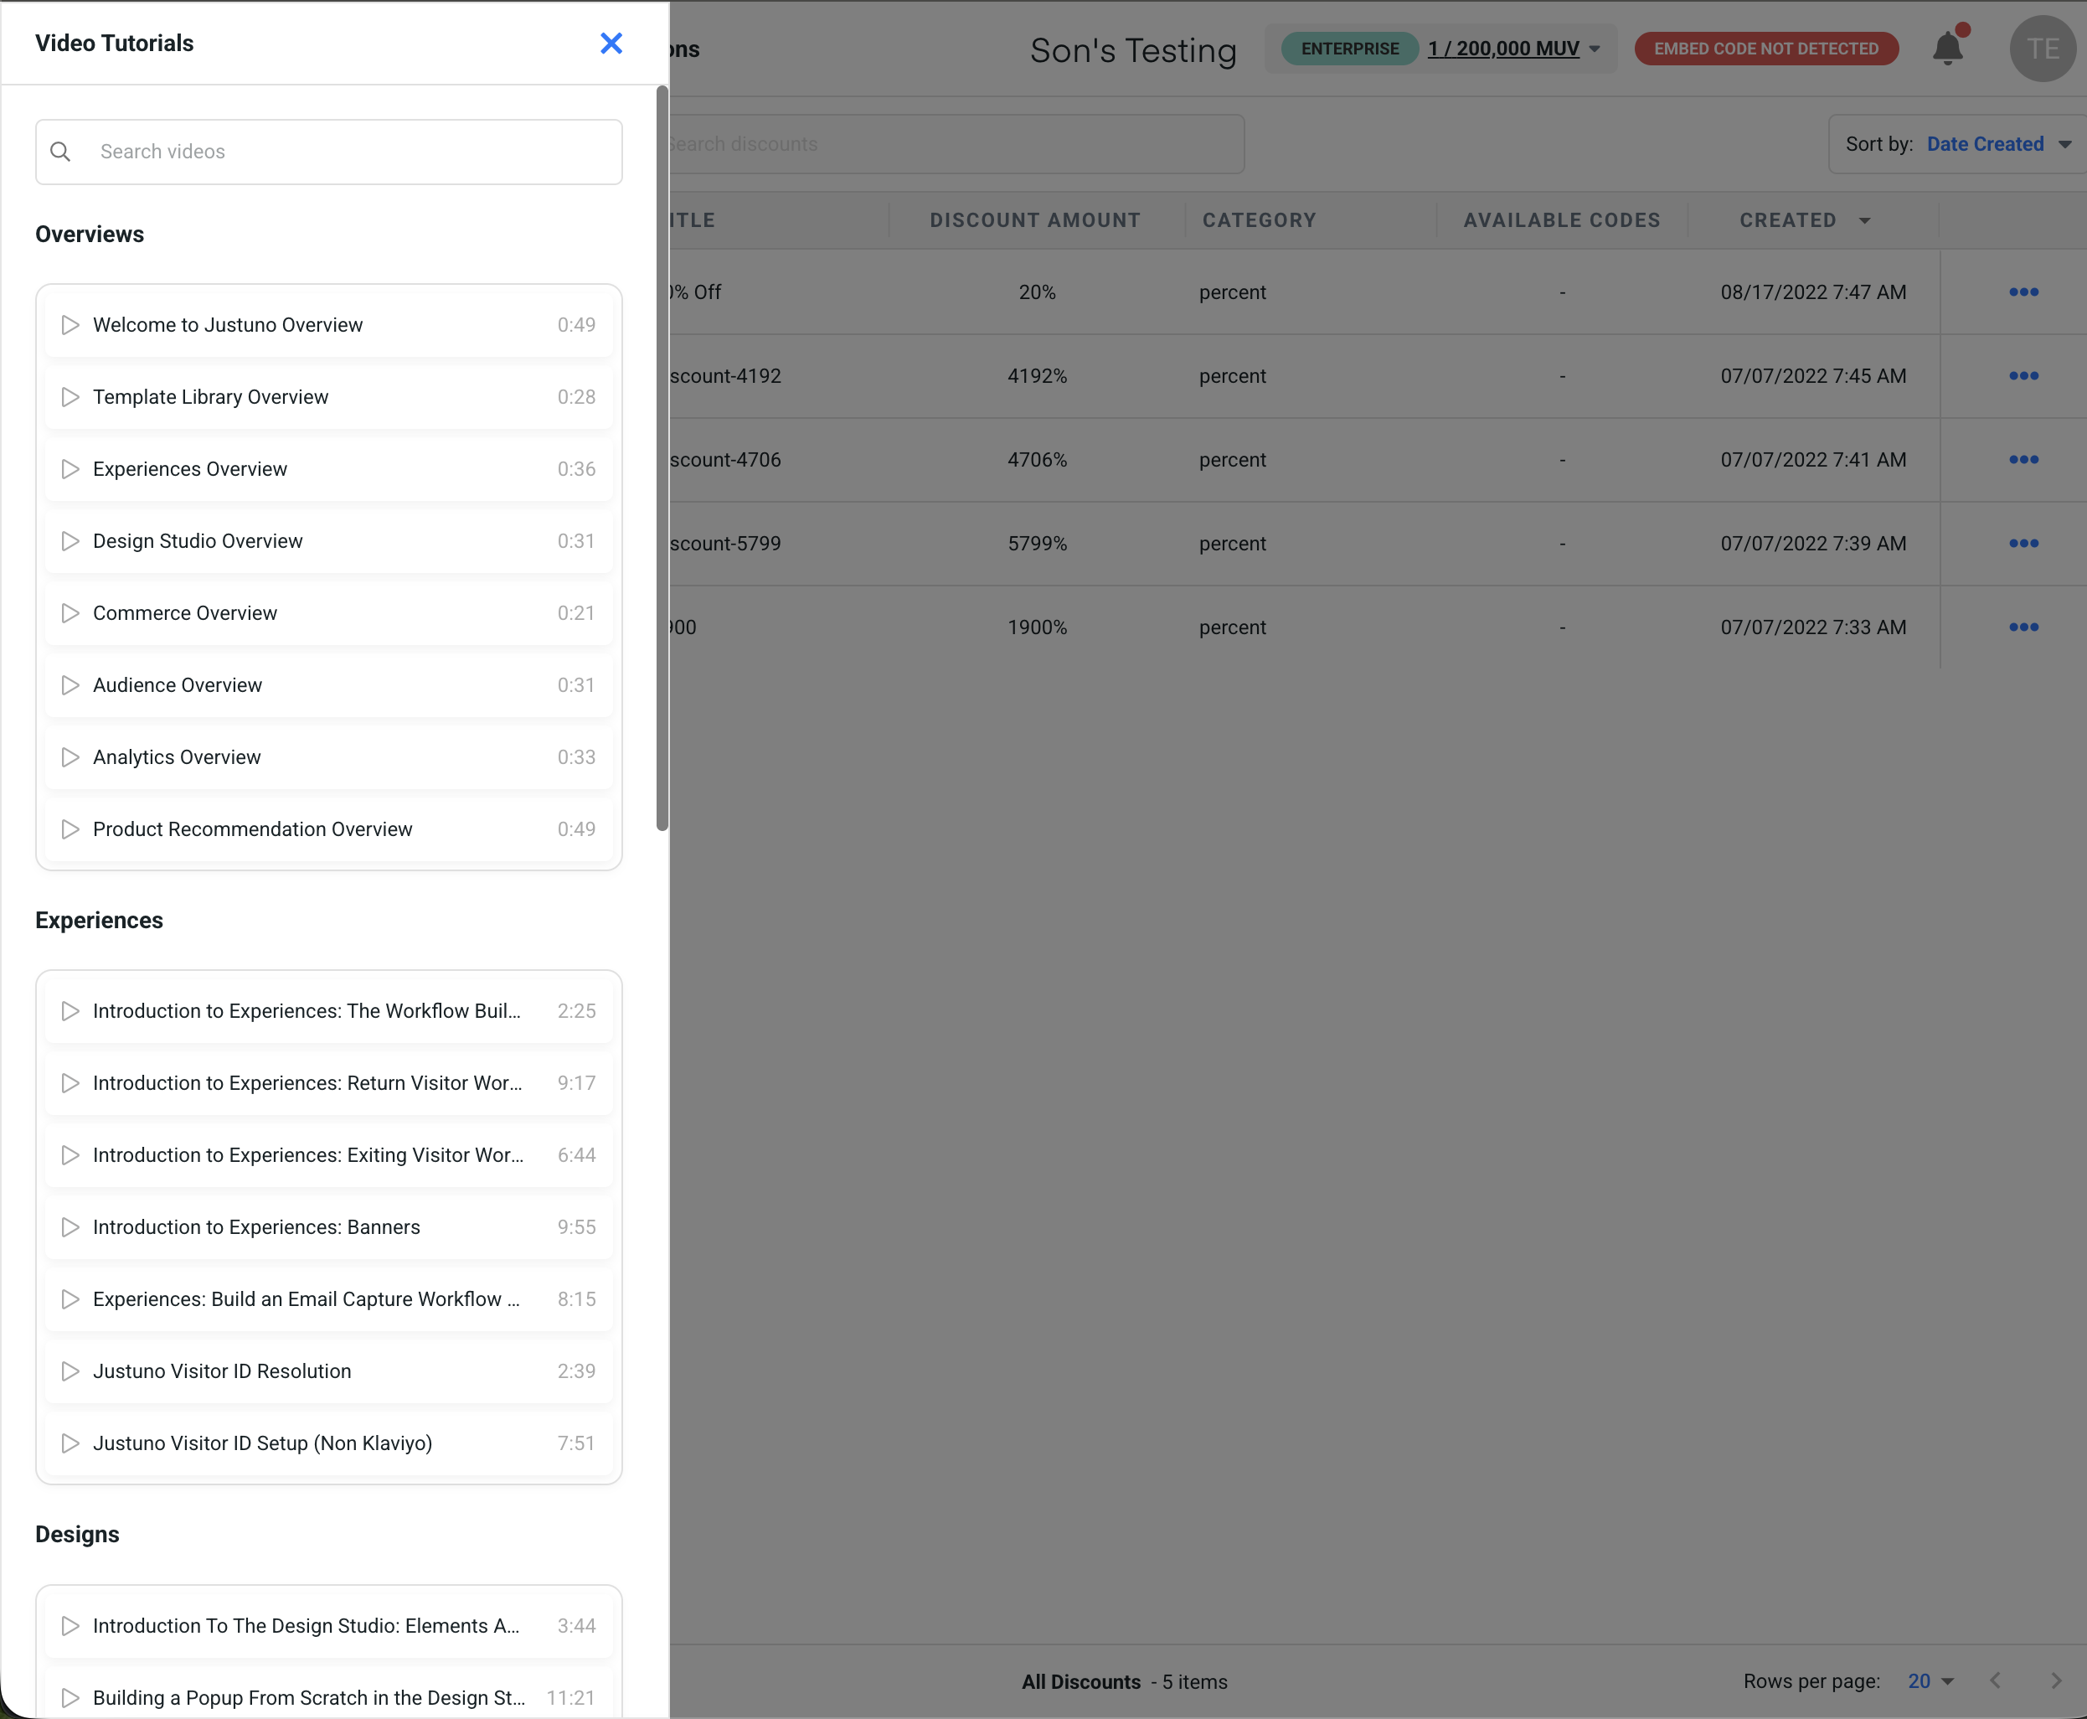This screenshot has height=1719, width=2087.
Task: Click the All Discounts - 5 items label
Action: (1125, 1681)
